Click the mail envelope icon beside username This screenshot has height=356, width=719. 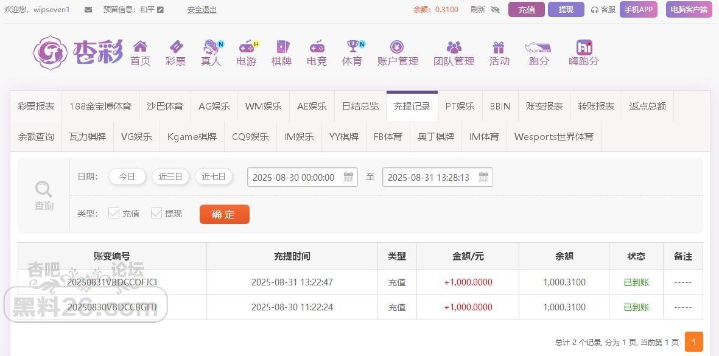(88, 10)
